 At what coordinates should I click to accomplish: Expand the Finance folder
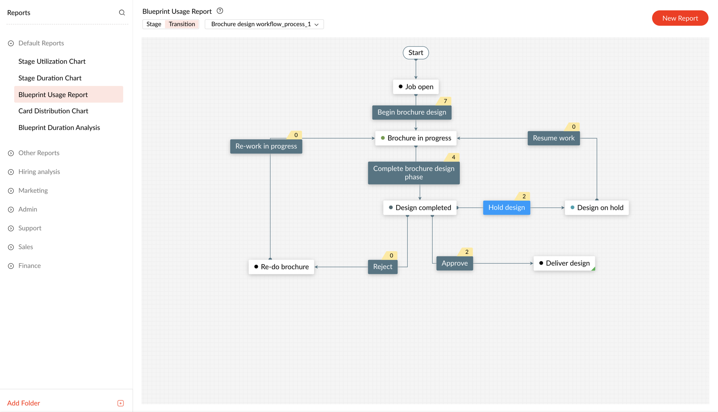pos(11,266)
